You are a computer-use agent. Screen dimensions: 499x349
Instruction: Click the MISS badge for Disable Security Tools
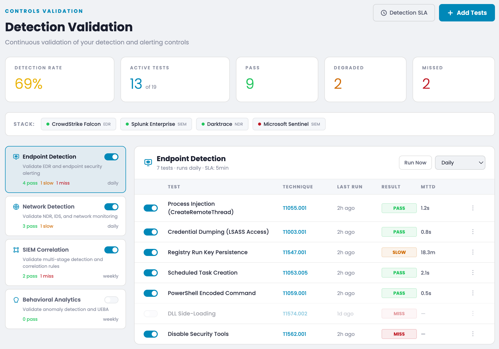point(399,334)
